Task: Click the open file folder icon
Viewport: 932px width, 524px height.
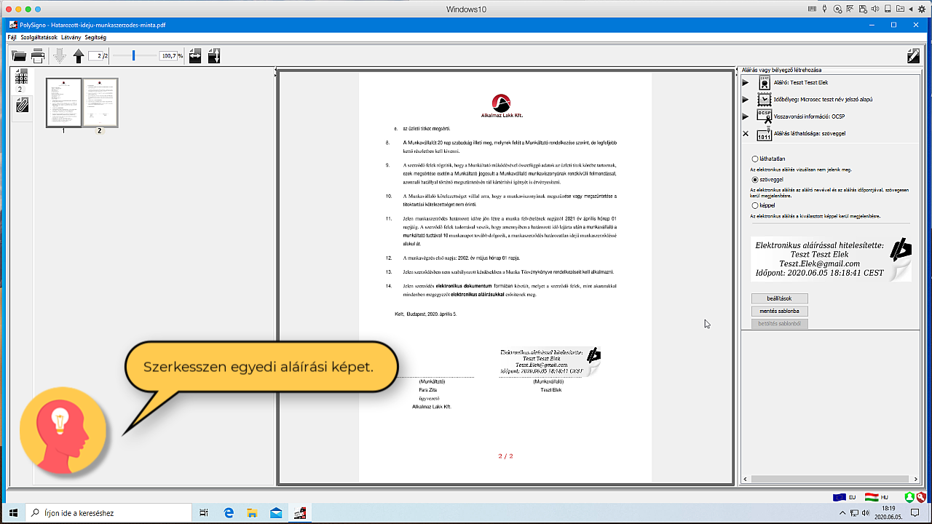Action: [19, 56]
